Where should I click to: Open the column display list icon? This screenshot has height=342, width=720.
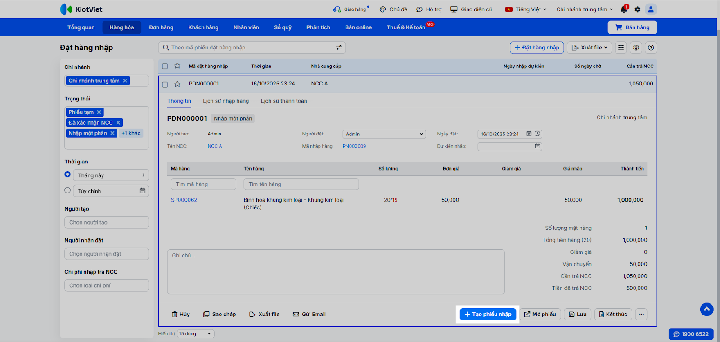pos(621,48)
